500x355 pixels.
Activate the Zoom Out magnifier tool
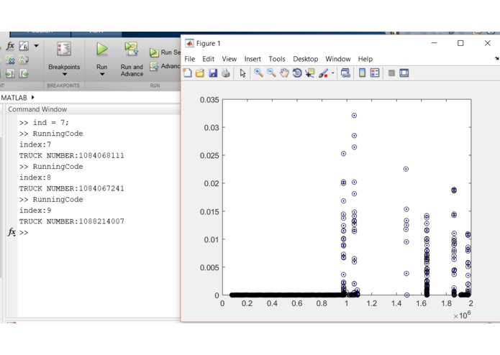pos(271,73)
